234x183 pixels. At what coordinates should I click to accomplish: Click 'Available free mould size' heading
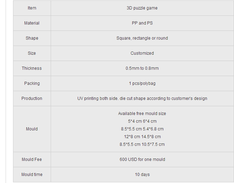point(142,114)
